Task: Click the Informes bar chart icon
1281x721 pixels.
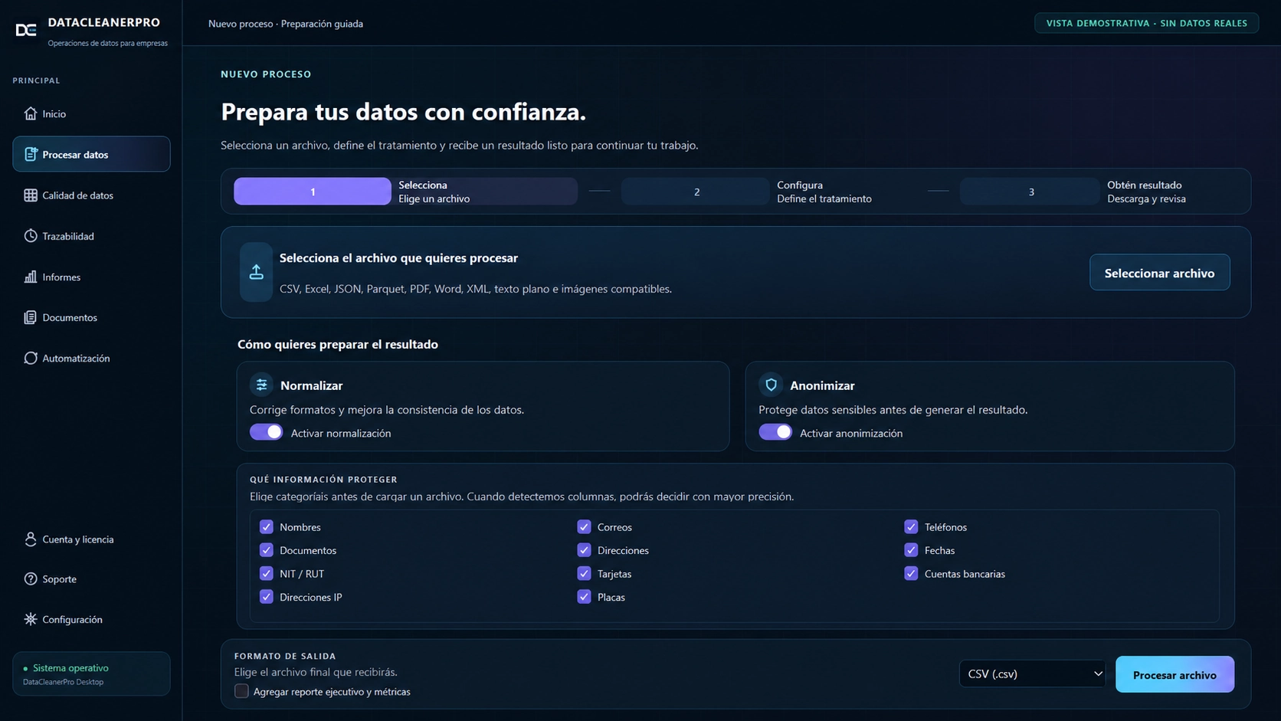Action: click(x=31, y=277)
